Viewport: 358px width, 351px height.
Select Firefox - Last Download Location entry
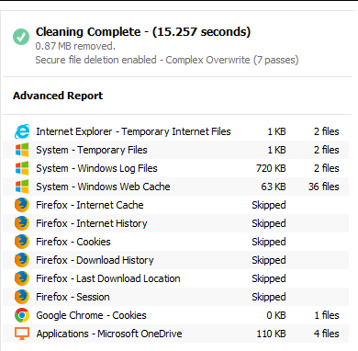click(176, 278)
